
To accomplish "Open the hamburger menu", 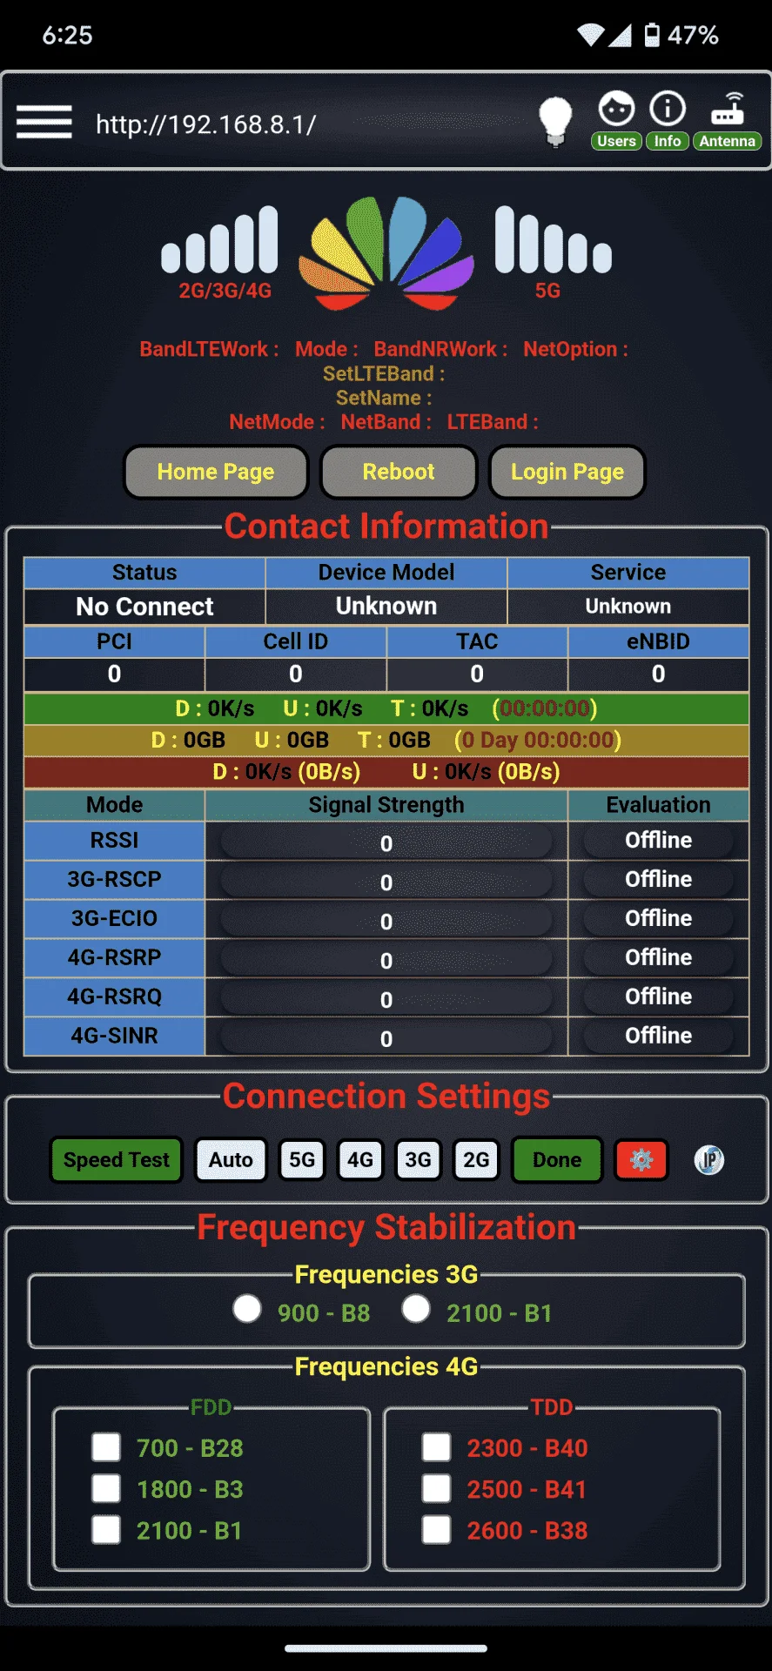I will click(x=44, y=122).
